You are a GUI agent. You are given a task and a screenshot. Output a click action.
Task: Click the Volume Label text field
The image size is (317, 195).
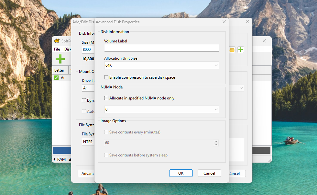pyautogui.click(x=161, y=48)
